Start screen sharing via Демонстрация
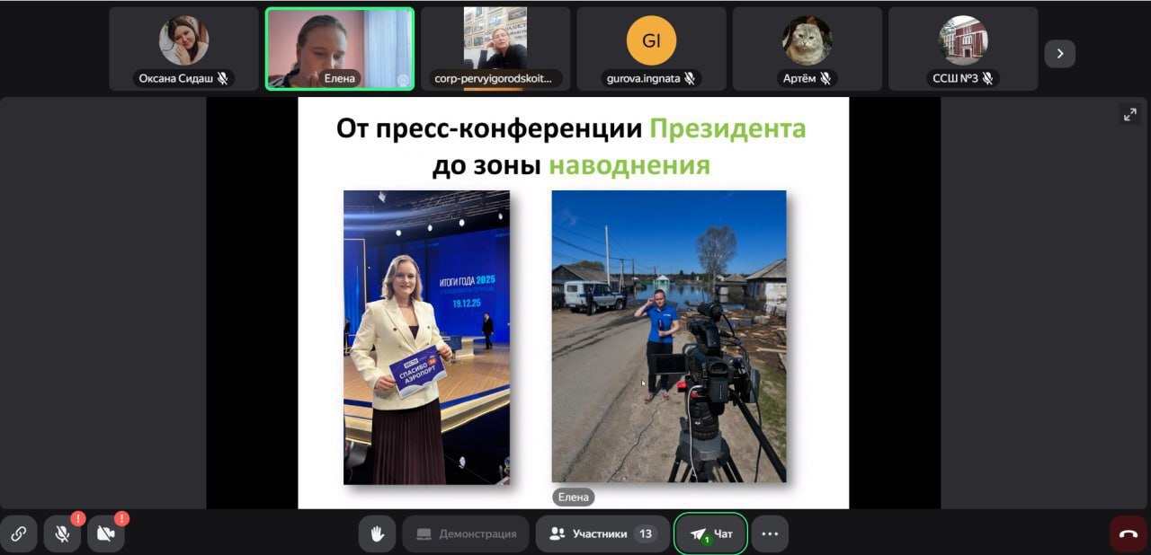This screenshot has width=1151, height=555. (x=465, y=533)
